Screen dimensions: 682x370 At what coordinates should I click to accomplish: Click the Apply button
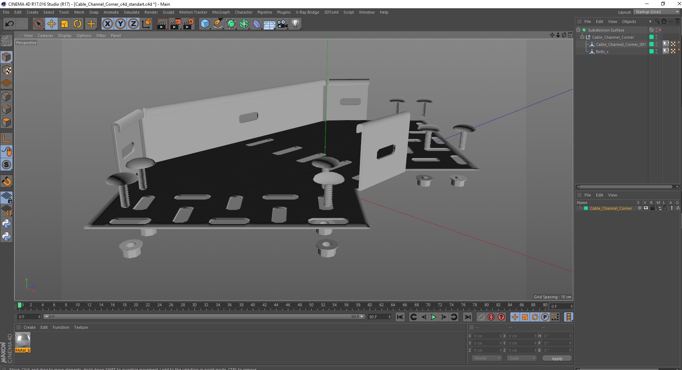point(557,359)
